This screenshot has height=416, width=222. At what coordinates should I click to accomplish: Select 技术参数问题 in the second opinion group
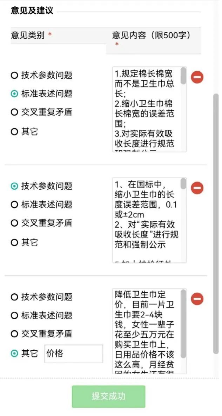(14, 186)
